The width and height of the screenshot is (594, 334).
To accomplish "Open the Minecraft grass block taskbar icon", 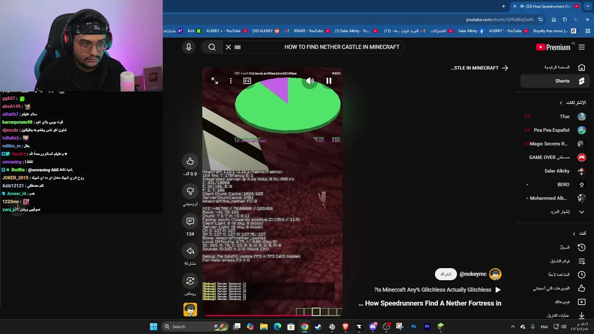I will pos(441,327).
